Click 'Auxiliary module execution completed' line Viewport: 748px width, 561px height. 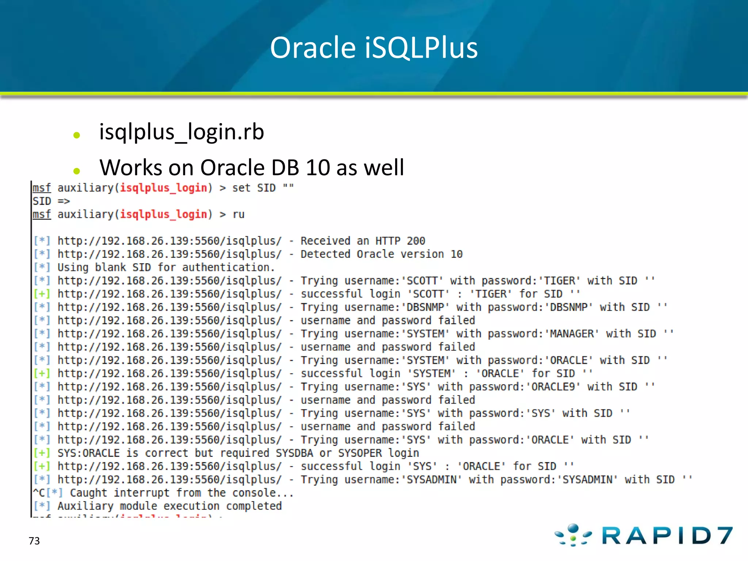coord(158,506)
